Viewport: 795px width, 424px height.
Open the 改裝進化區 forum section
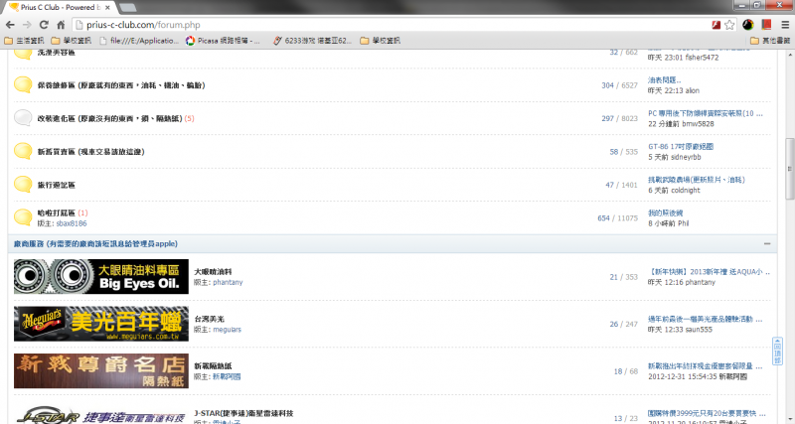coord(109,118)
